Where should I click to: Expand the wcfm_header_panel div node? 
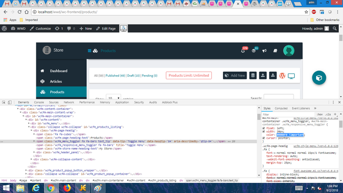[x=34, y=152]
